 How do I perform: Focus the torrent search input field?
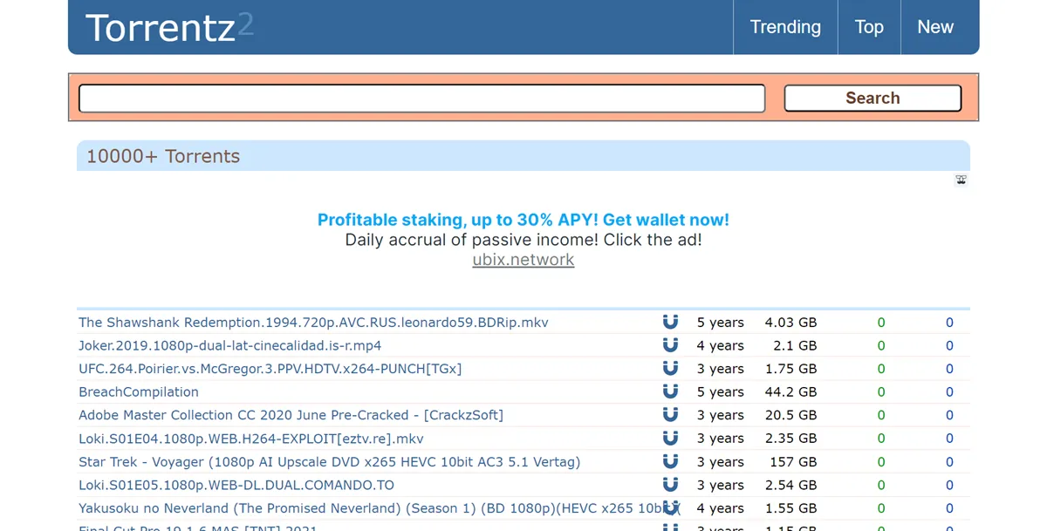[421, 98]
